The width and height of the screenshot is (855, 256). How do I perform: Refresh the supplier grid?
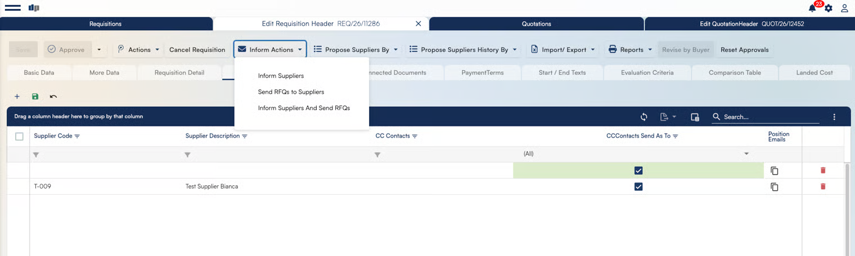644,117
